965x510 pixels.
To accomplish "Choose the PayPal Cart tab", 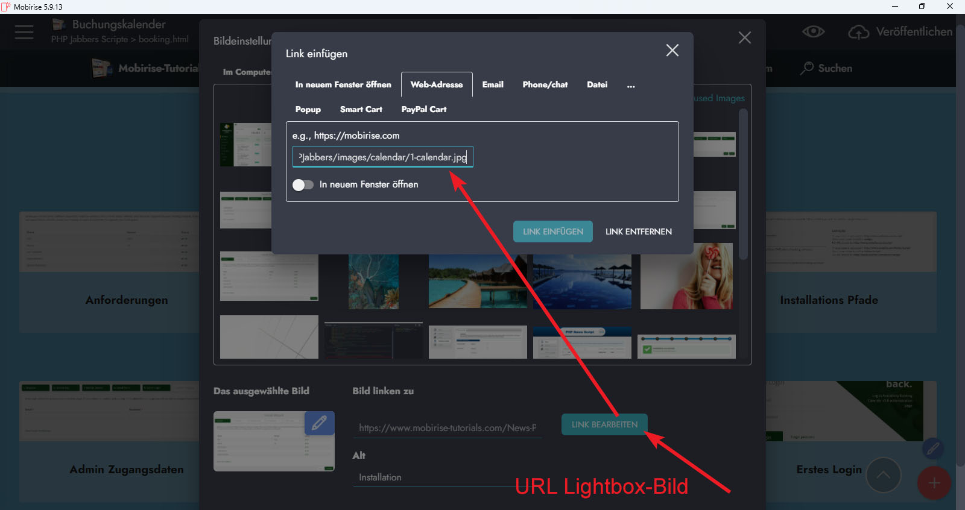I will click(x=423, y=110).
